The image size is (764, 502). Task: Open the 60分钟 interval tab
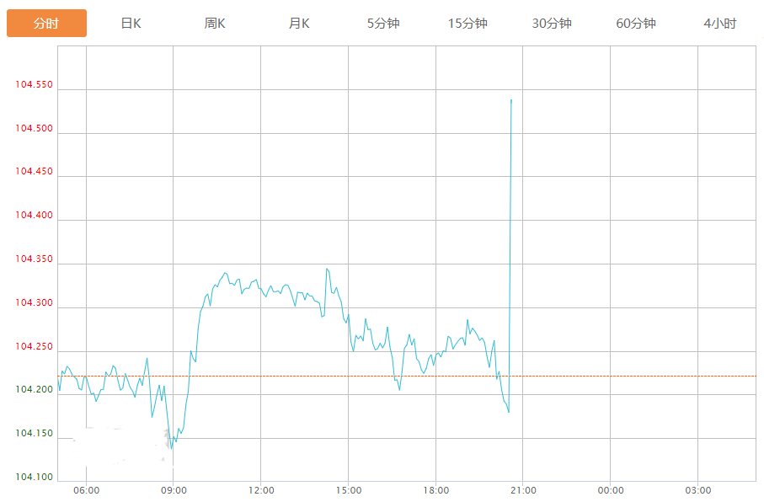[636, 24]
